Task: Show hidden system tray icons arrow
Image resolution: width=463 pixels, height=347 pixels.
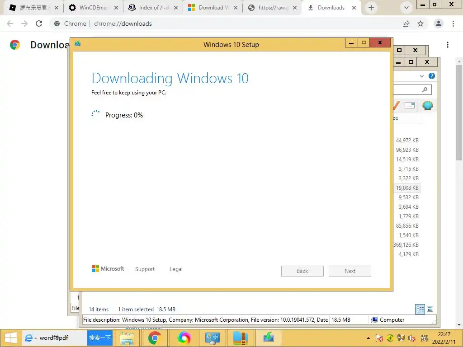Action: (368, 338)
